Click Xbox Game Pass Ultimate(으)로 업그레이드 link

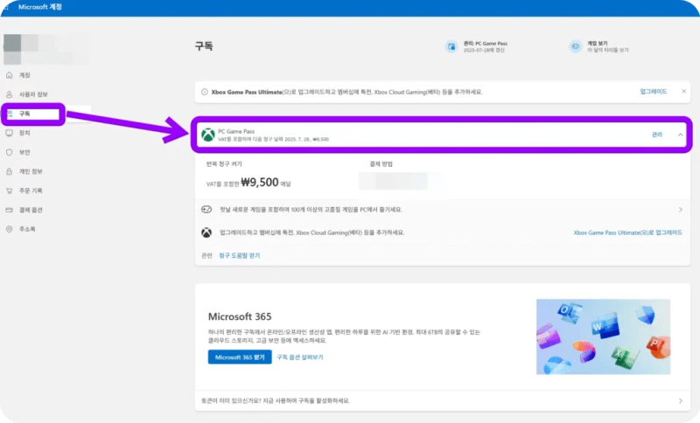627,232
